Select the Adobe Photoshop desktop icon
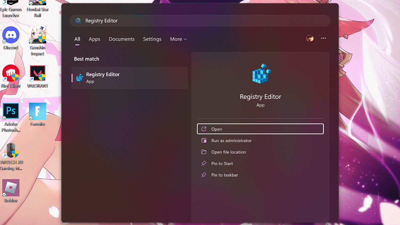 click(11, 118)
